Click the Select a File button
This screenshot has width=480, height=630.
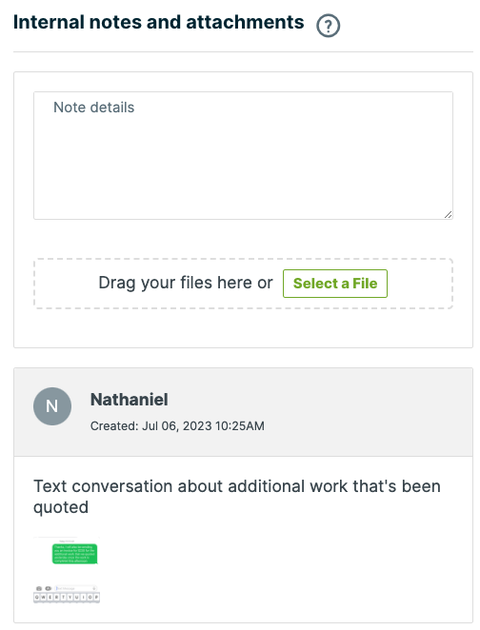tap(335, 284)
